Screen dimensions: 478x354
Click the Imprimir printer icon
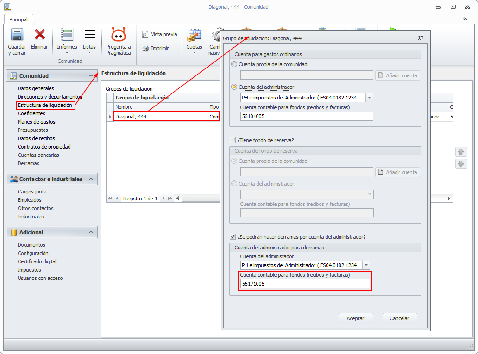pos(145,48)
